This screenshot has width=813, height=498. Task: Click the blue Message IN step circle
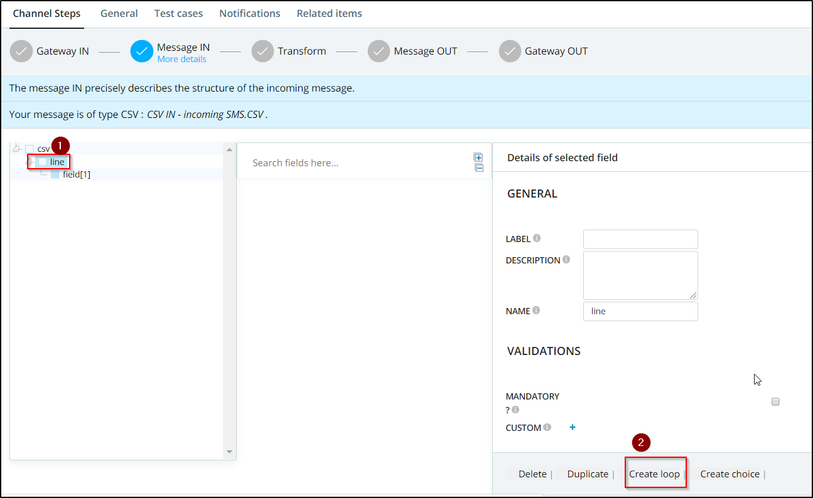pos(142,51)
